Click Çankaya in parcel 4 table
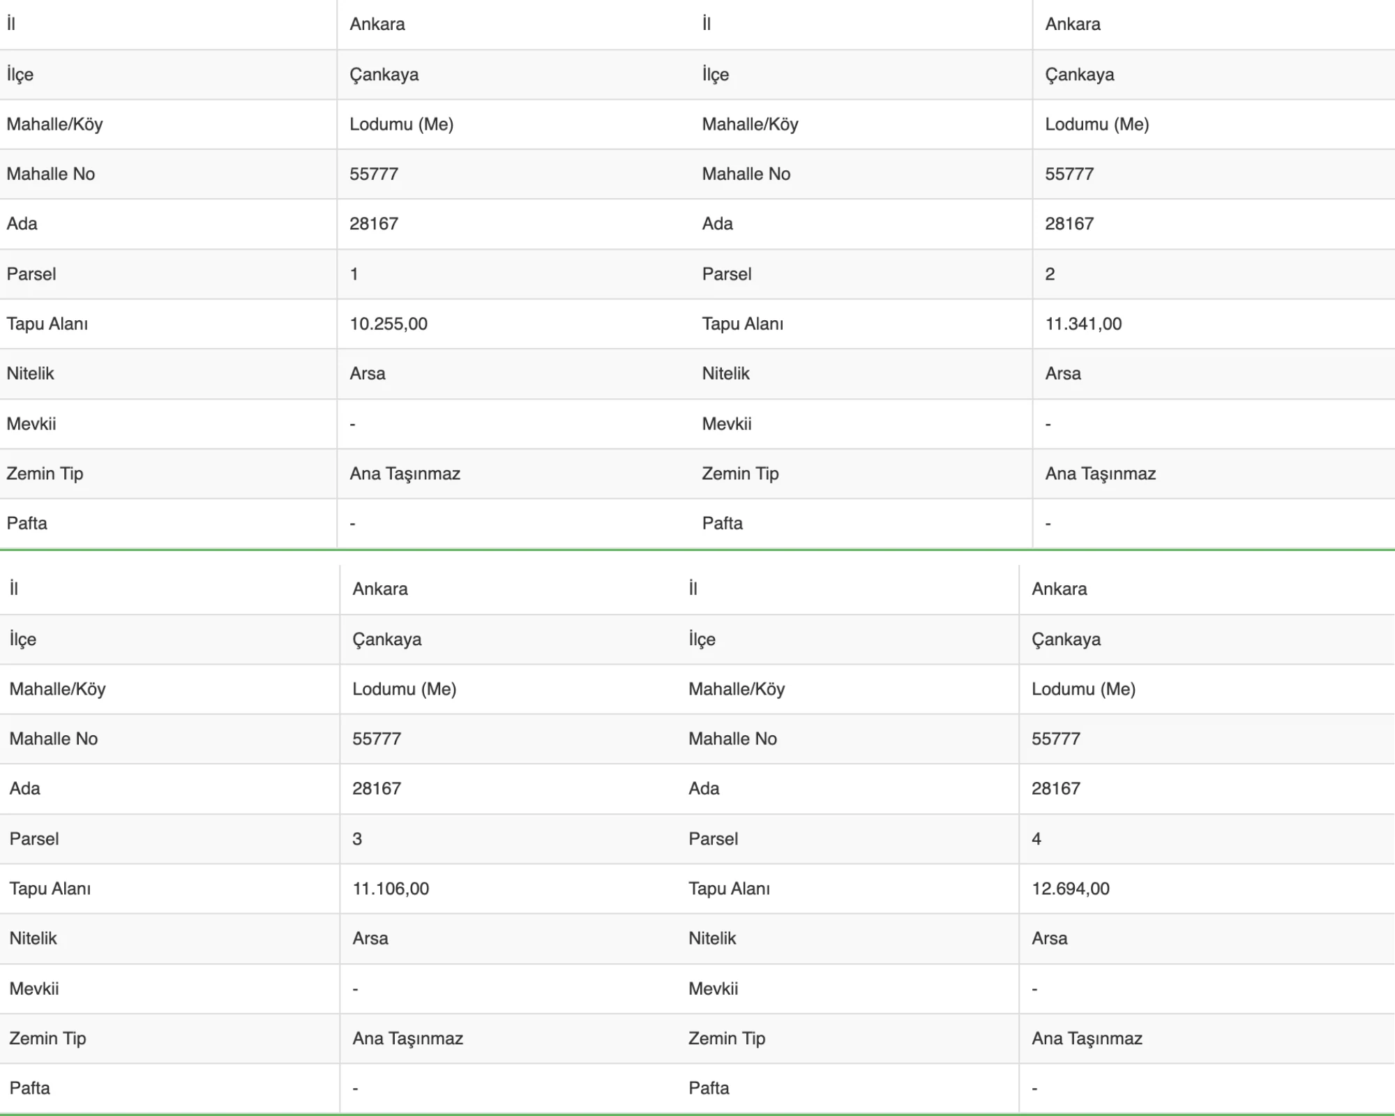Viewport: 1395px width, 1116px height. (x=1066, y=639)
